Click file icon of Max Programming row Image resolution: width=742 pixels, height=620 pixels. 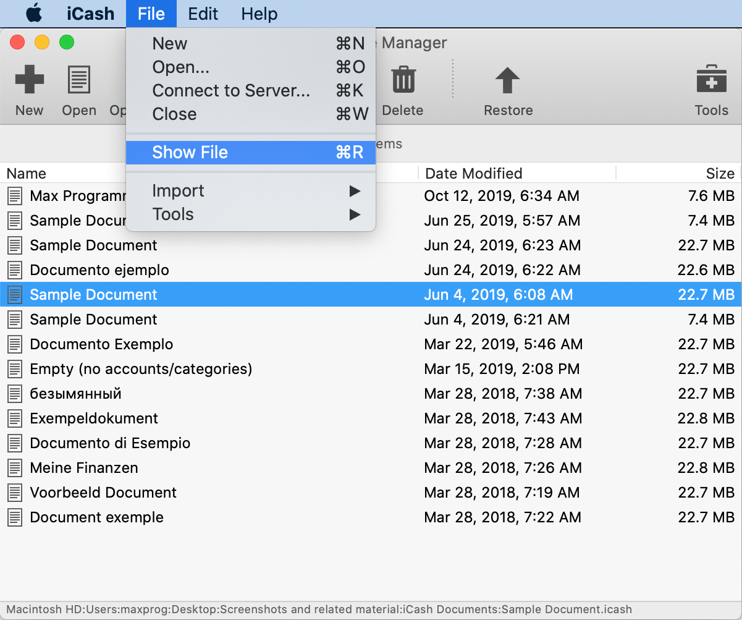tap(14, 196)
